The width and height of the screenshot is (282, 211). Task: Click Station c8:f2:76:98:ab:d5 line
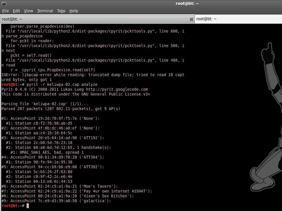tap(39, 123)
